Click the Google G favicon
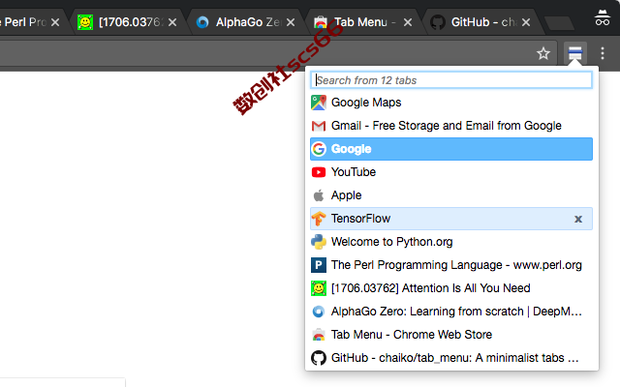Viewport: 620px width, 387px height. pyautogui.click(x=319, y=149)
